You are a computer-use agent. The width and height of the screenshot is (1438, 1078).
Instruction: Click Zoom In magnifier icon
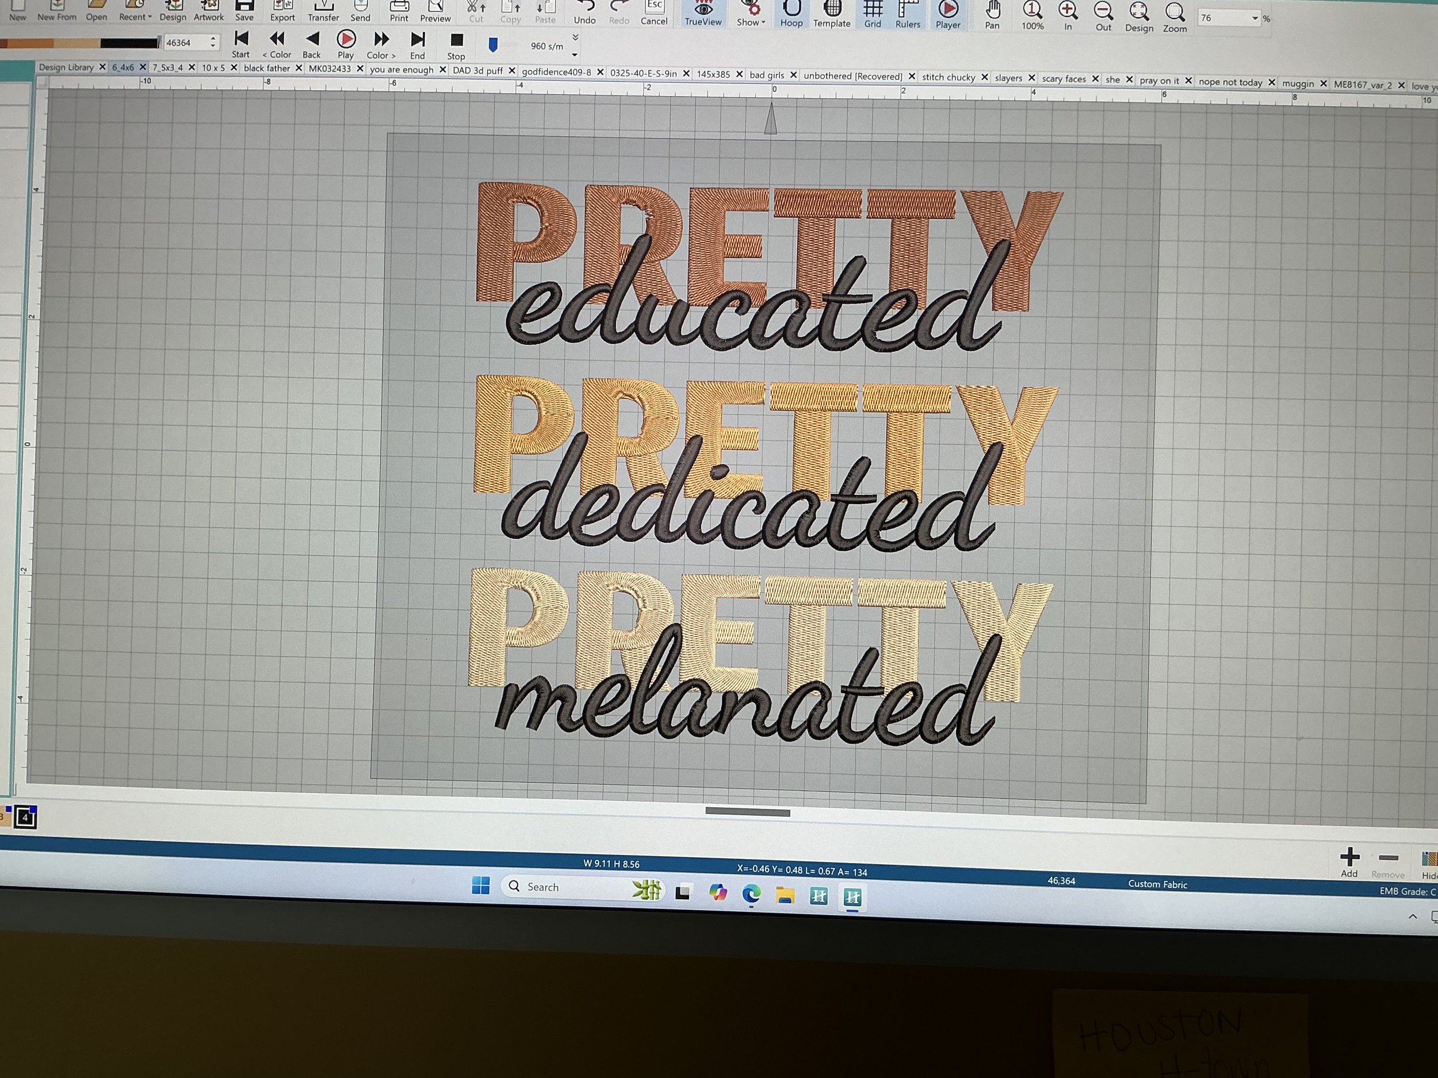[1068, 10]
